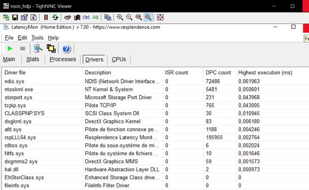Select the fileinfo.sys driver row
This screenshot has height=190, width=309.
tap(155, 186)
